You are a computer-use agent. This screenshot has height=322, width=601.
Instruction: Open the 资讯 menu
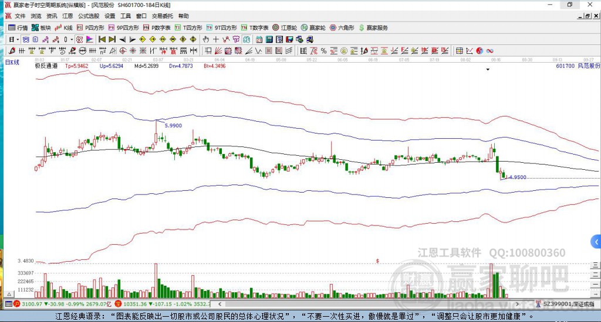[x=52, y=16]
